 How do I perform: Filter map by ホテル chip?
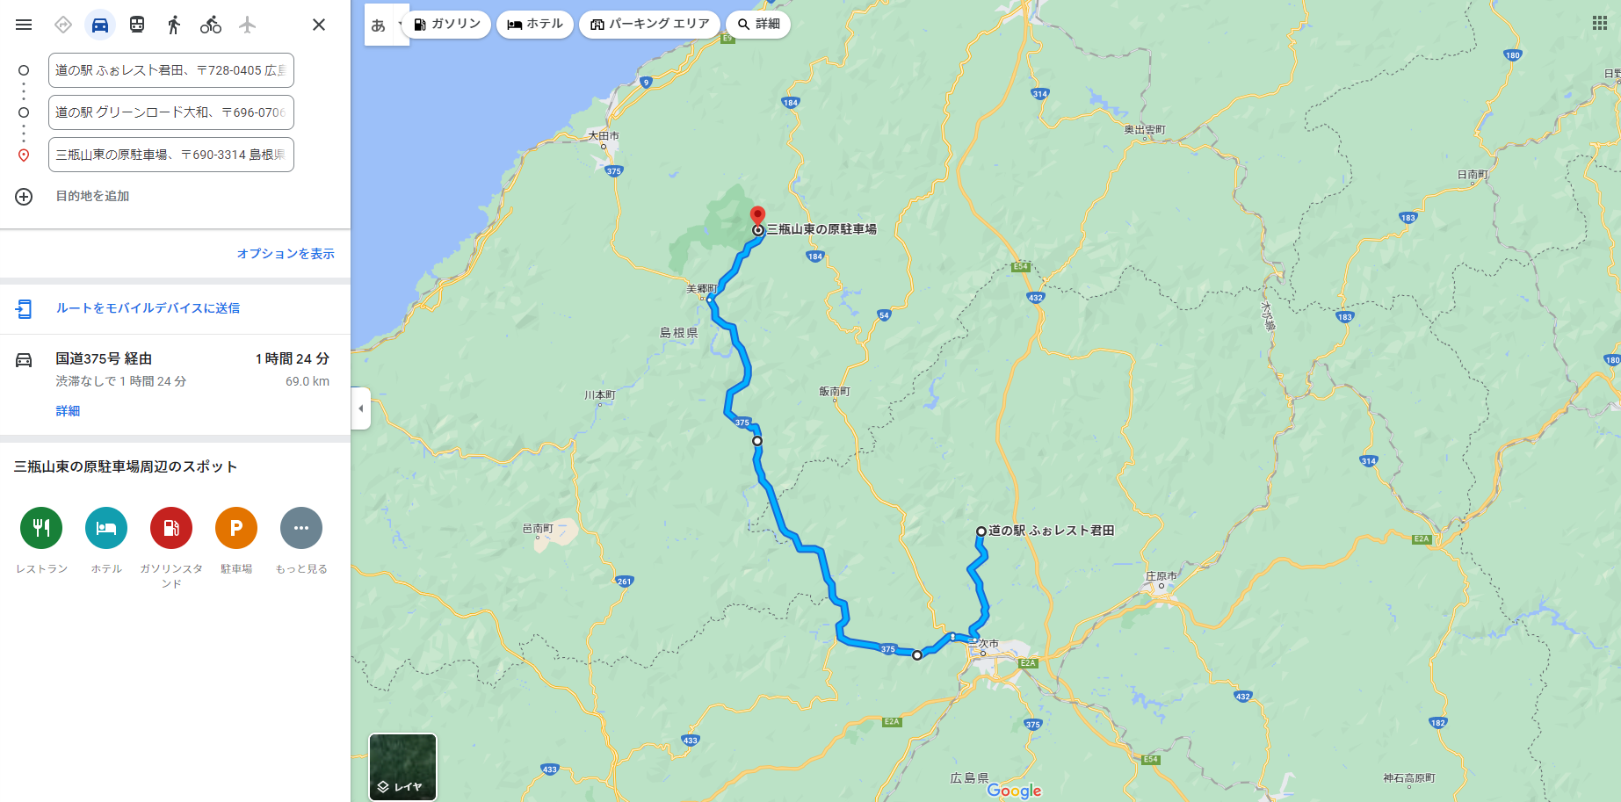pos(535,24)
